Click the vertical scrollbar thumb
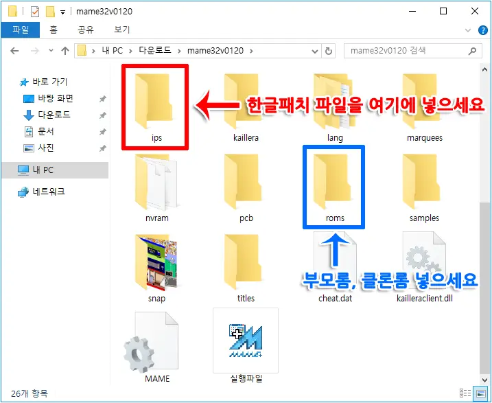 (484, 288)
